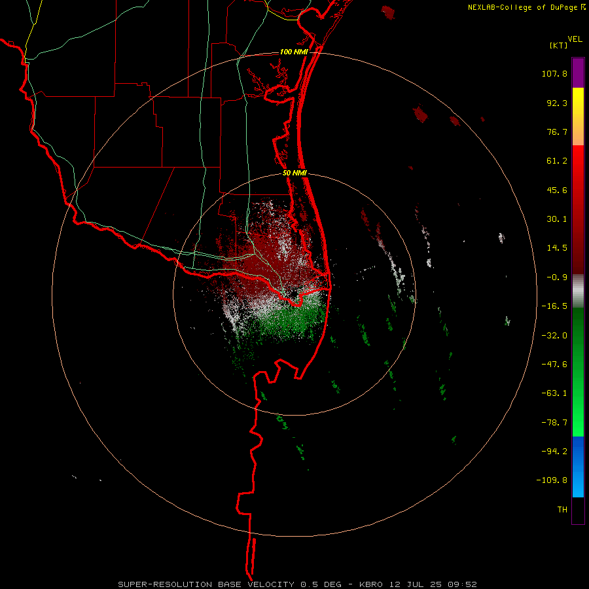The image size is (589, 589).
Task: Click the -47.6 velocity scale value
Action: (x=554, y=365)
